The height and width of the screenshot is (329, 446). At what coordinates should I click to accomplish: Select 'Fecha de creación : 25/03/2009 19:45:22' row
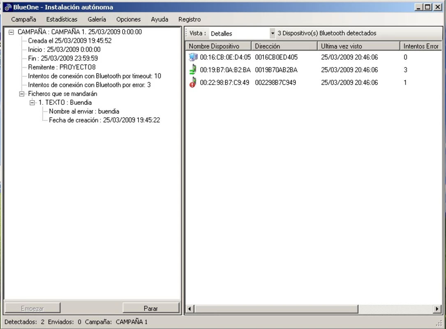[x=104, y=120]
